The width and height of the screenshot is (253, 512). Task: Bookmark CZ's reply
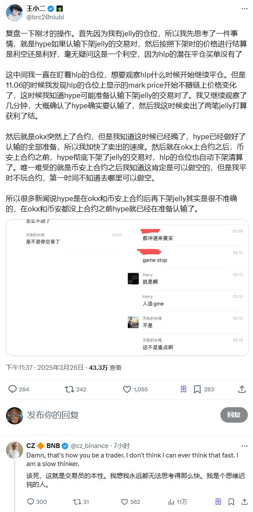[231, 502]
